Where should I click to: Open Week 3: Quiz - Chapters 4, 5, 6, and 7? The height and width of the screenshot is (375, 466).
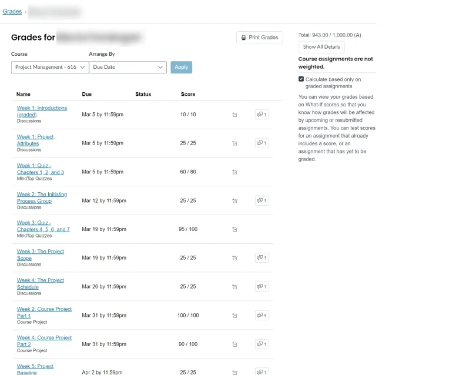point(43,226)
